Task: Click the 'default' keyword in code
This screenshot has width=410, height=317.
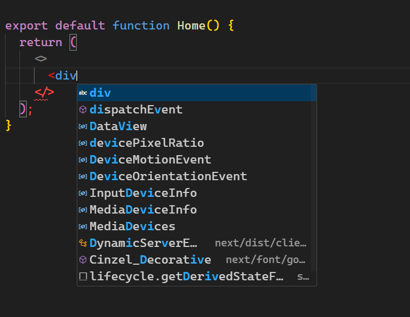Action: [80, 26]
